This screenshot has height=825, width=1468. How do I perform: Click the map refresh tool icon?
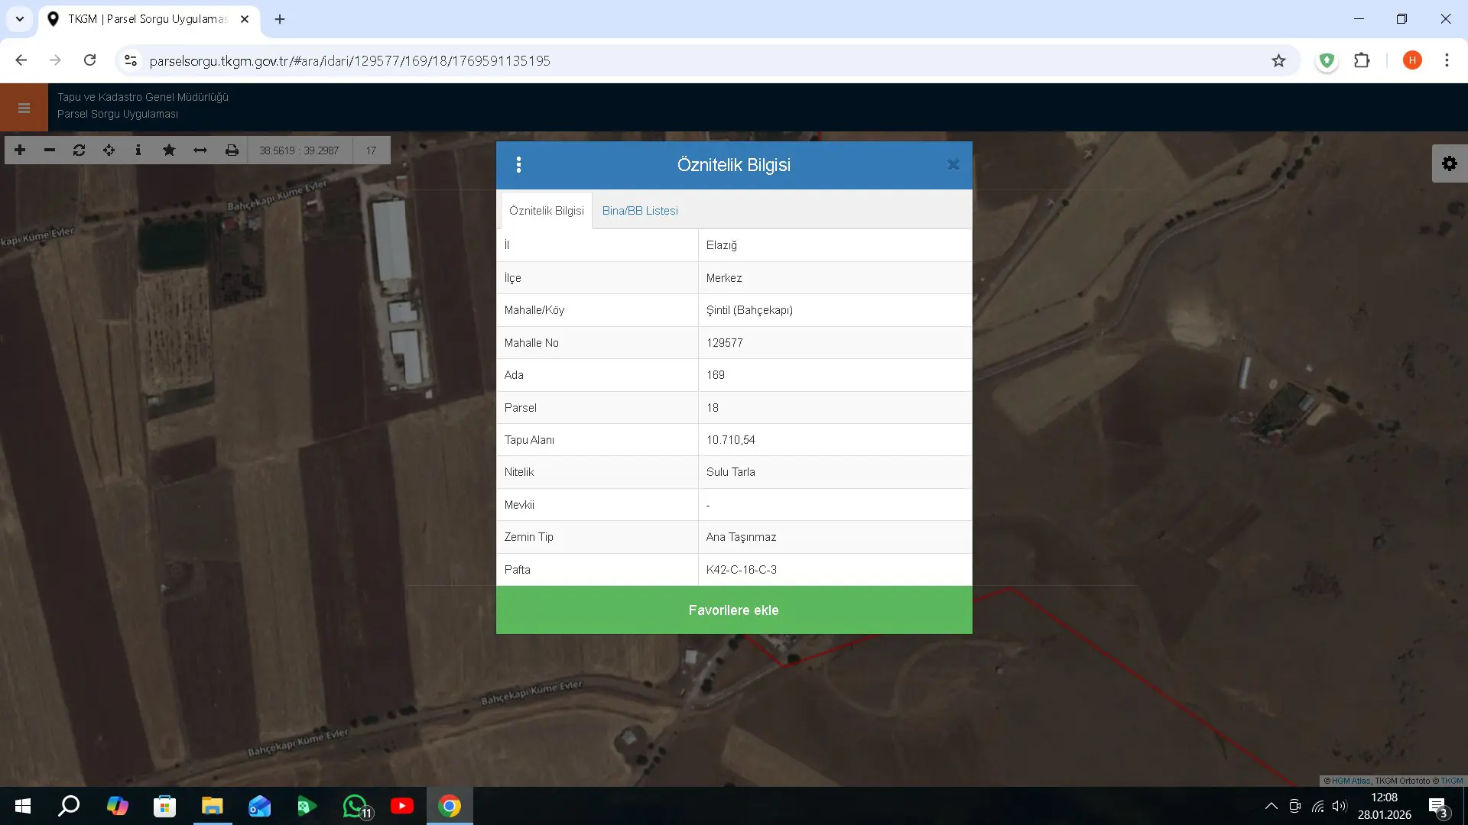79,150
